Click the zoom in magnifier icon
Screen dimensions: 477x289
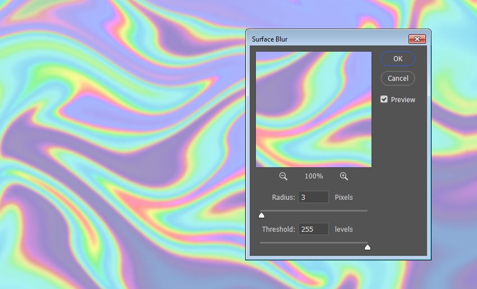point(344,176)
